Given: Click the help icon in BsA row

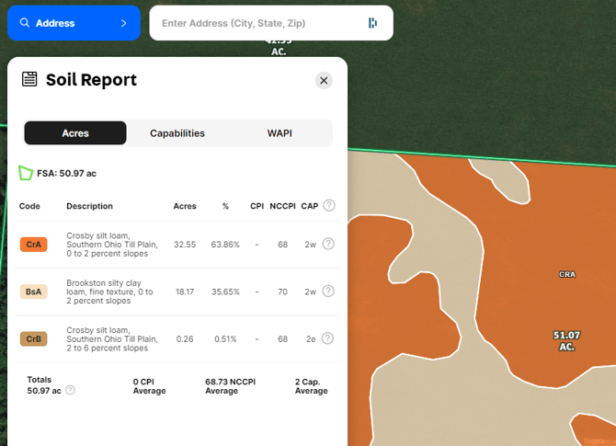Looking at the screenshot, I should point(328,292).
